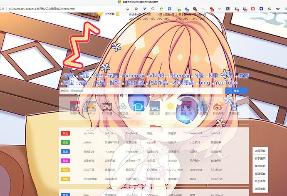Select the YouTube search engine option

226,83
